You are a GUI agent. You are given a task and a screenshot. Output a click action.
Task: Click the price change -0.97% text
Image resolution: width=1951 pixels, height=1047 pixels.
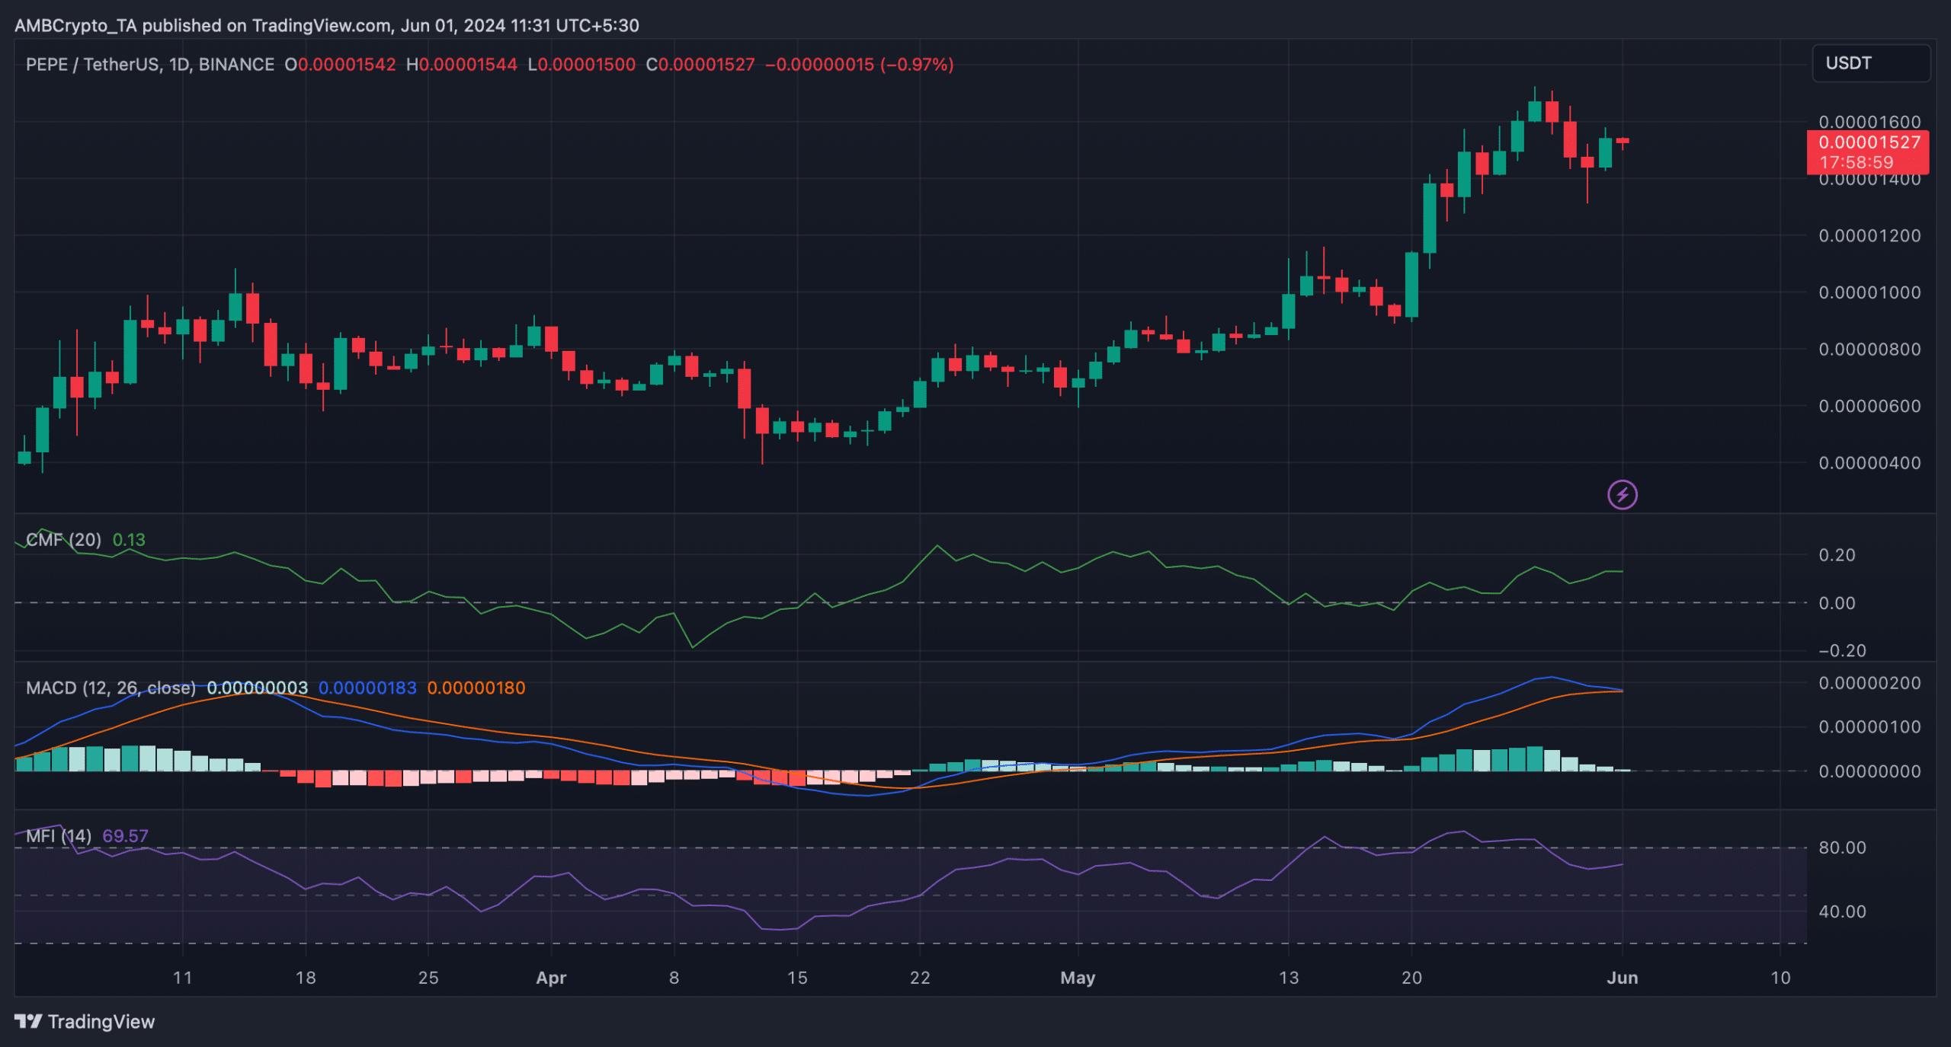[918, 65]
